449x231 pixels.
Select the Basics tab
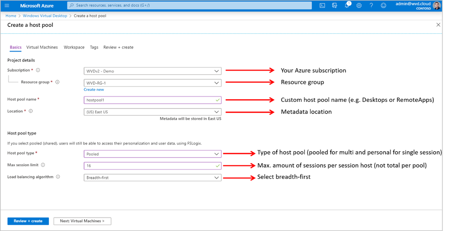[x=15, y=48]
